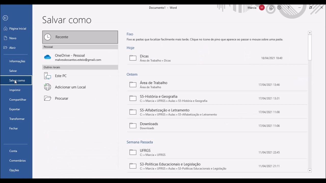Click the Recente clock icon

click(48, 37)
